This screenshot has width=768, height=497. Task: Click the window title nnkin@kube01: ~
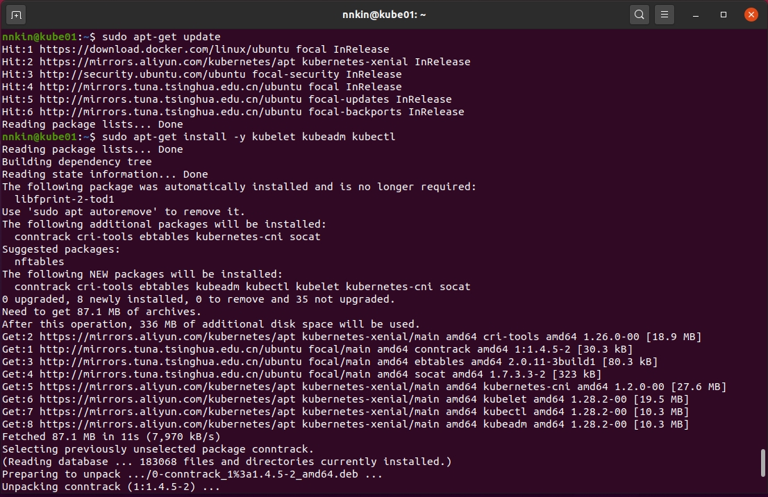tap(383, 14)
